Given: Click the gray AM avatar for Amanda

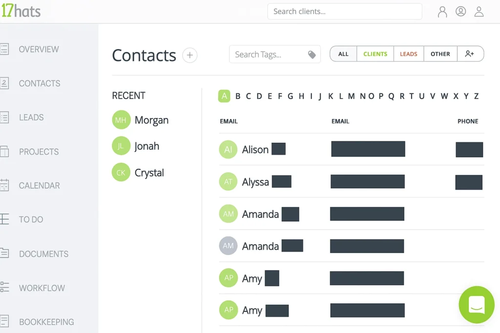Looking at the screenshot, I should (x=228, y=246).
